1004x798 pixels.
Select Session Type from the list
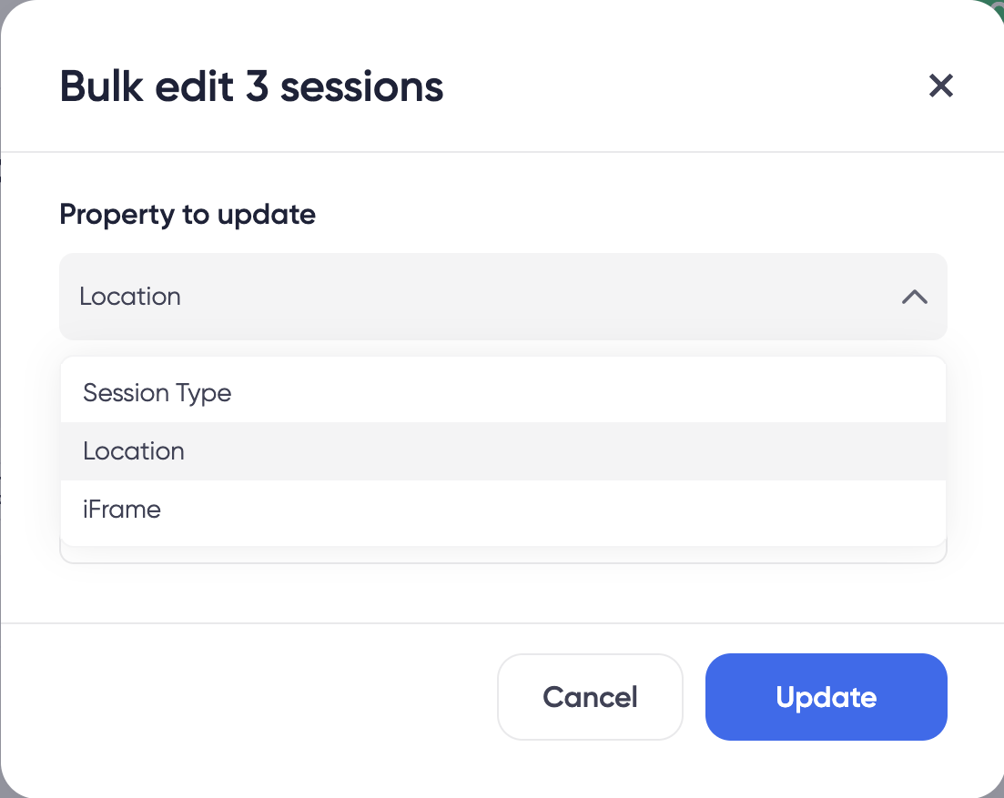pos(503,393)
